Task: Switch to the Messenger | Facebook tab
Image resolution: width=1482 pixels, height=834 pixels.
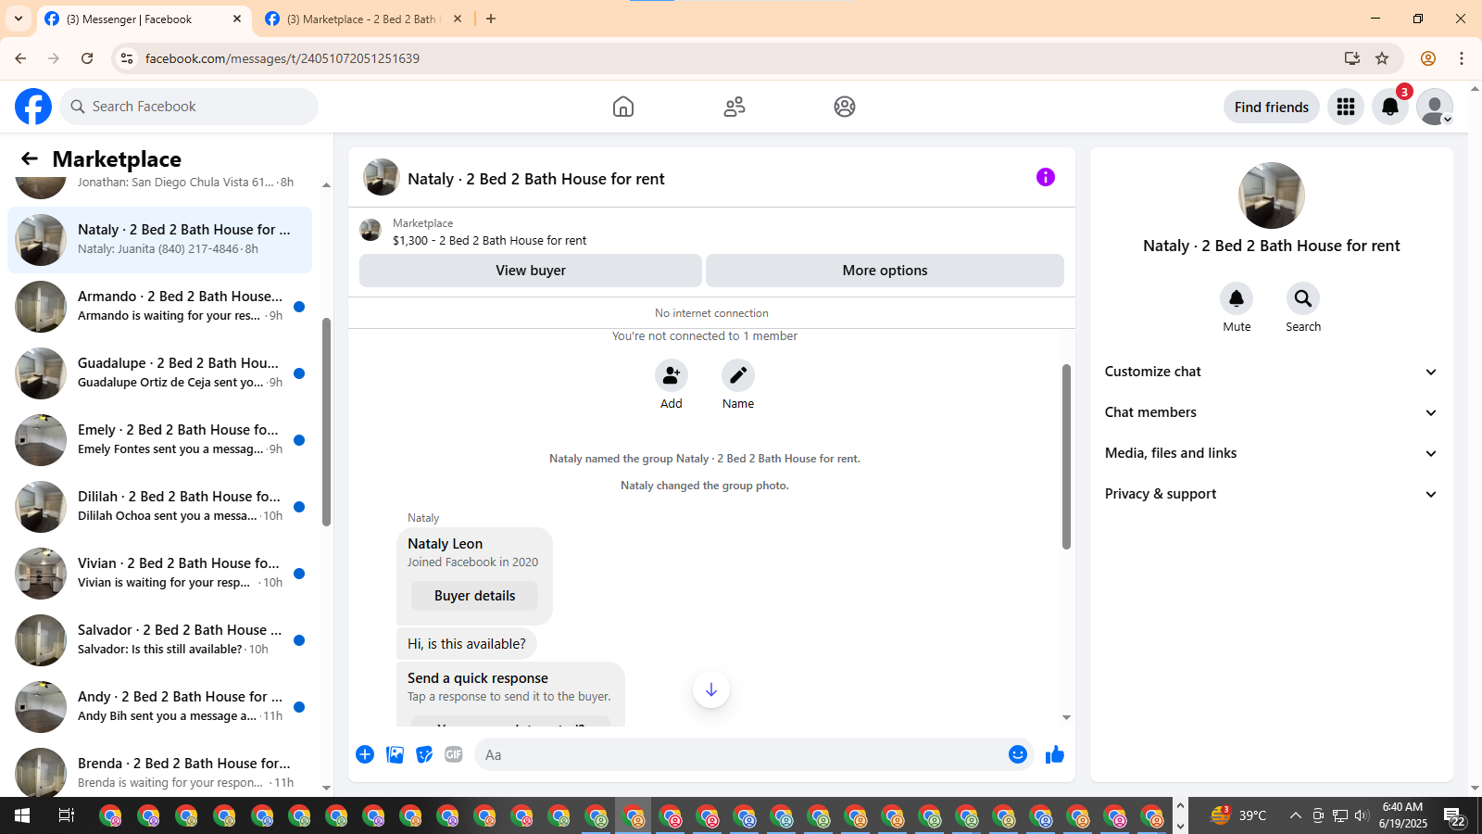Action: [144, 19]
